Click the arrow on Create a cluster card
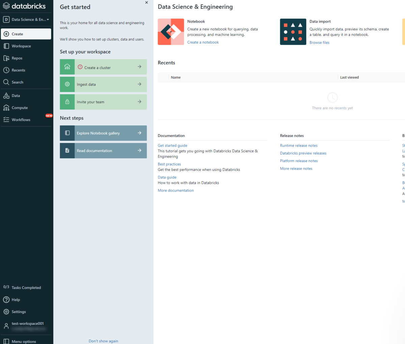 click(x=139, y=67)
